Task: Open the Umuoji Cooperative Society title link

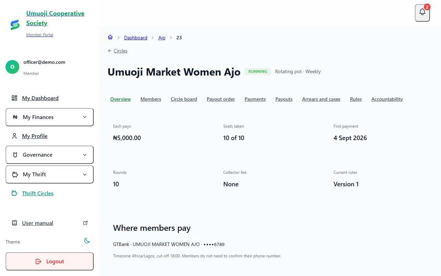Action: click(x=55, y=18)
